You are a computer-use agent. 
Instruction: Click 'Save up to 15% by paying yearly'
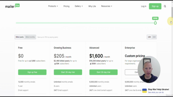48,37
